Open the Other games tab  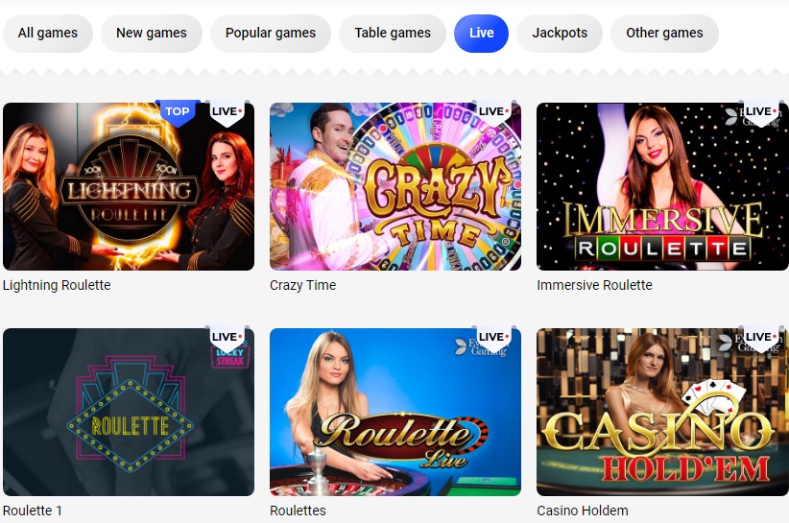point(664,34)
